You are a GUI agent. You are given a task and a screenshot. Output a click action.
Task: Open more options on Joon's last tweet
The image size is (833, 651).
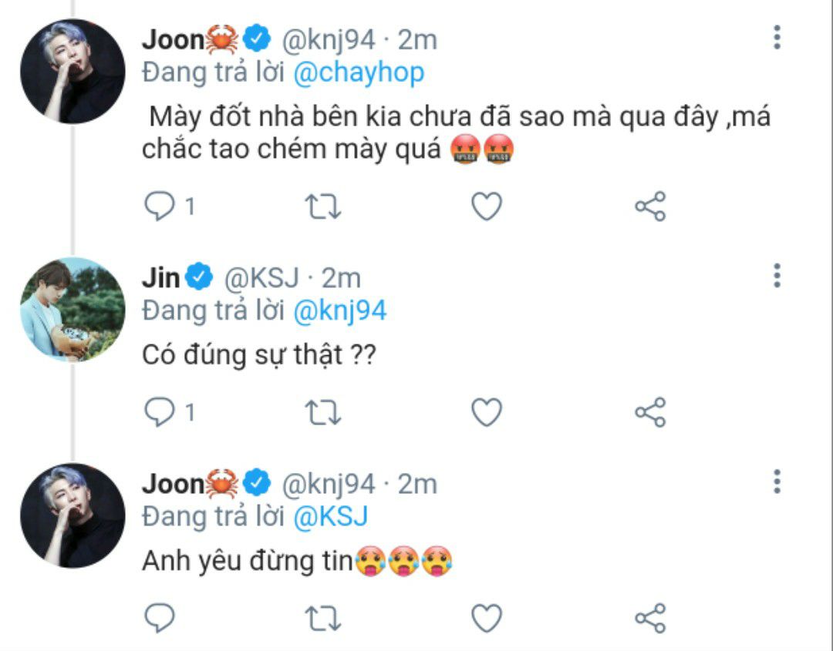777,482
